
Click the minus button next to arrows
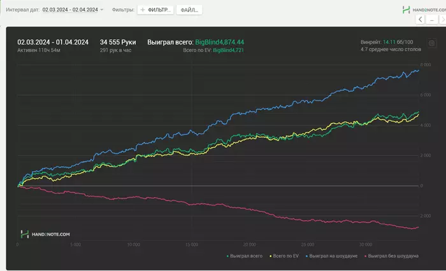pos(432,20)
